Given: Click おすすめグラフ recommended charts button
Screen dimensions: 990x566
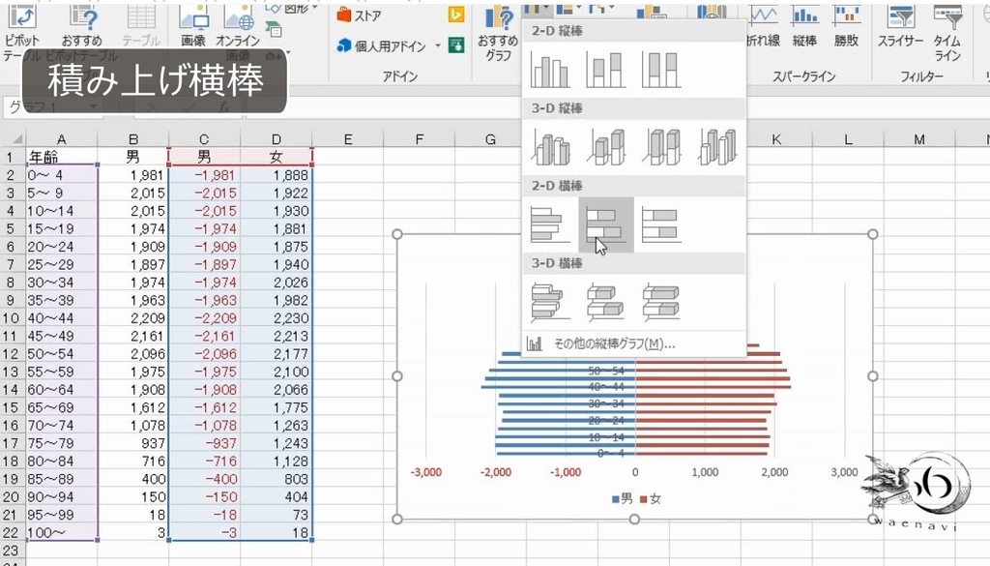Looking at the screenshot, I should point(498,35).
